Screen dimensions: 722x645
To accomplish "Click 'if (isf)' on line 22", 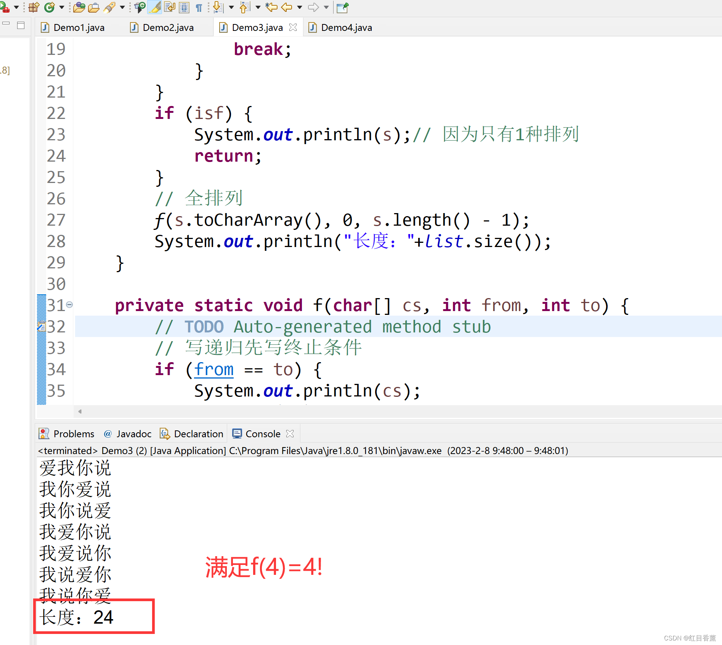I will click(194, 113).
